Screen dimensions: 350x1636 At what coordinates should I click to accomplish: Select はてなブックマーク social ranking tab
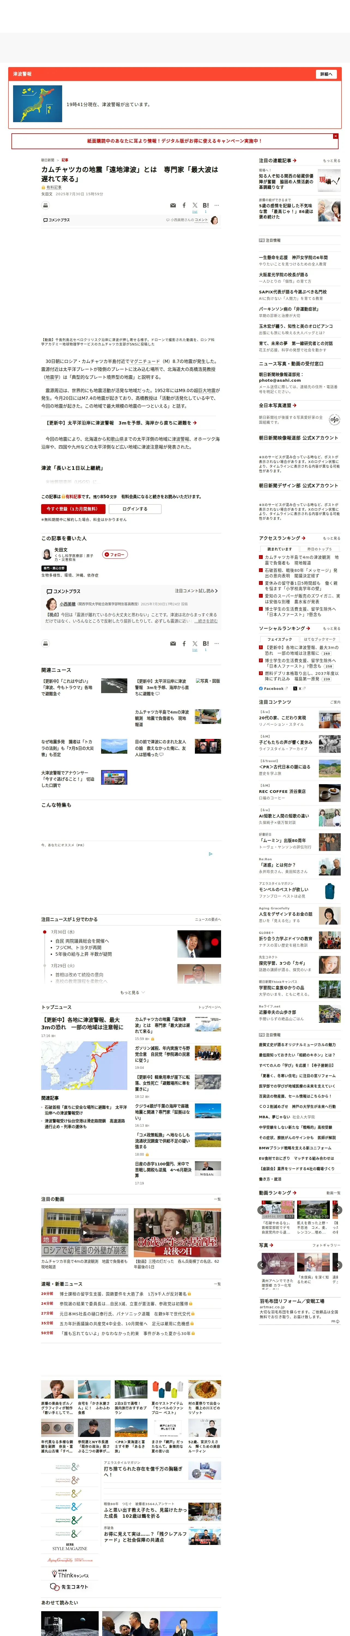click(x=319, y=639)
